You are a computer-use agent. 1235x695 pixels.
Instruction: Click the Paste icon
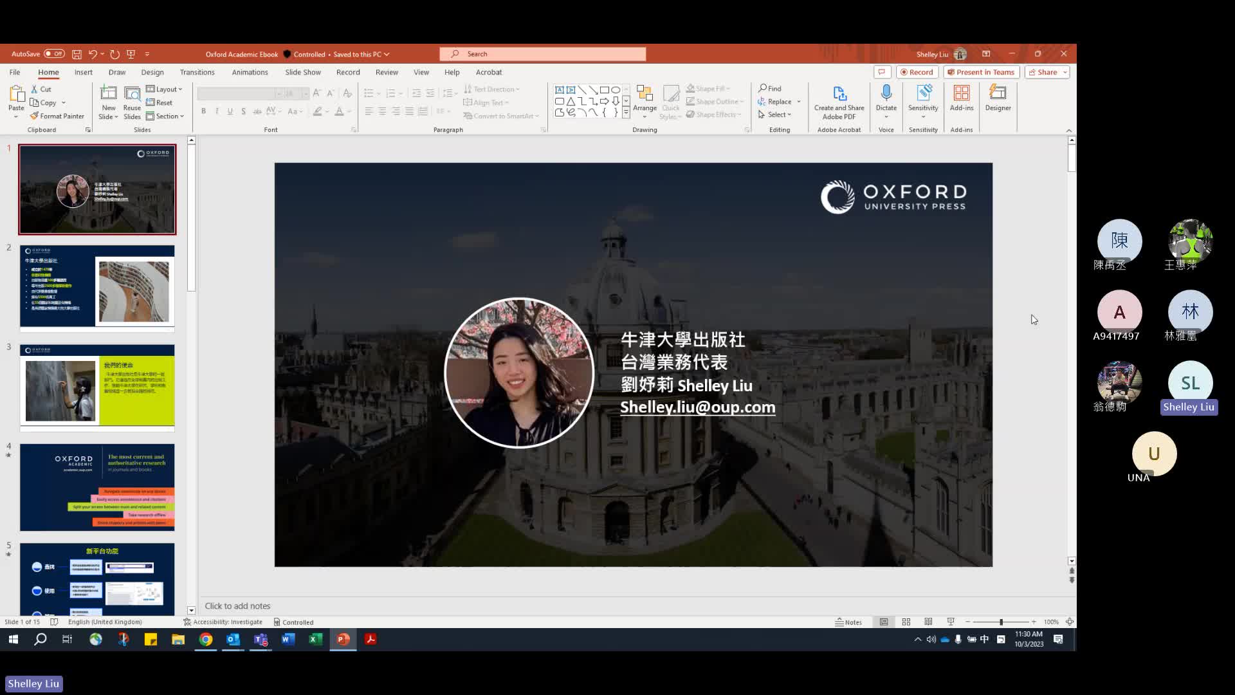(x=16, y=94)
